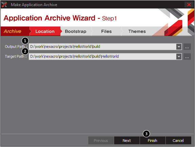Click into the Target Path text field
The width and height of the screenshot is (195, 147).
103,57
